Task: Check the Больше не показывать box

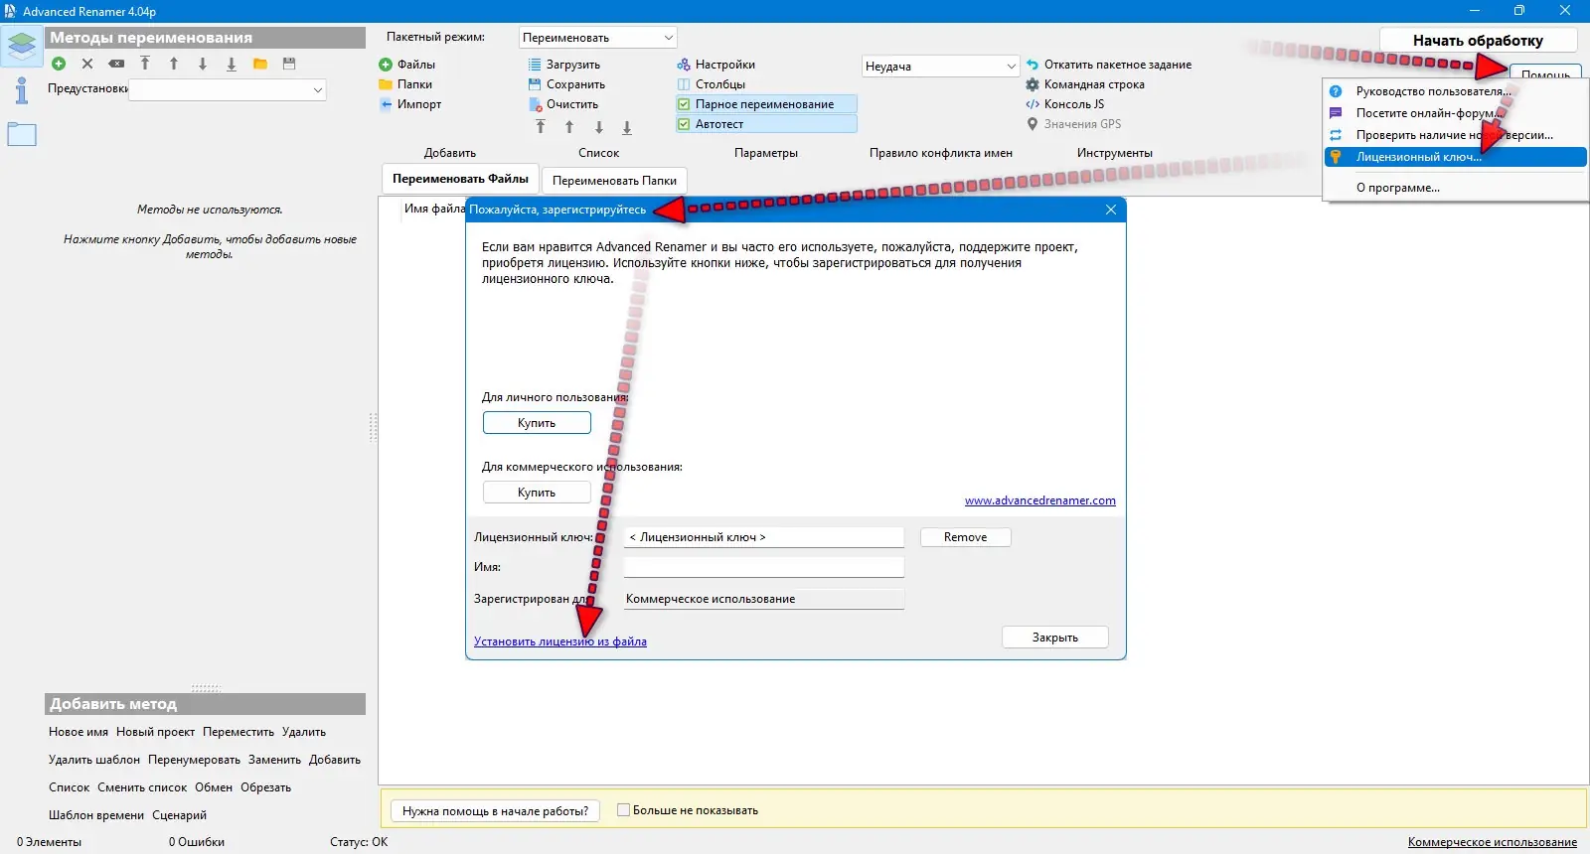Action: tap(624, 810)
